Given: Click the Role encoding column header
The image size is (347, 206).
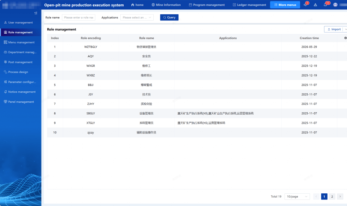Looking at the screenshot, I should 91,38.
